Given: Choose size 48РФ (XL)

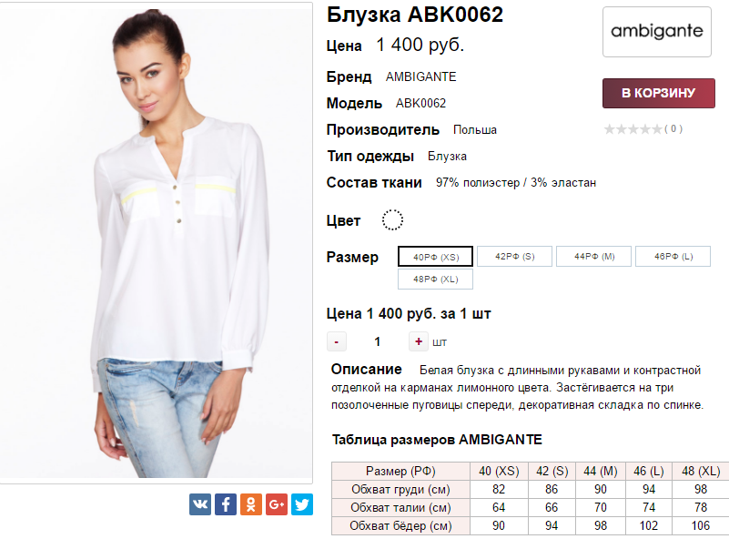Looking at the screenshot, I should tap(436, 279).
